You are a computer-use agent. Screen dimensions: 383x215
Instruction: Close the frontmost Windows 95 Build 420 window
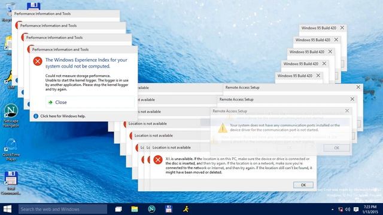pos(318,76)
